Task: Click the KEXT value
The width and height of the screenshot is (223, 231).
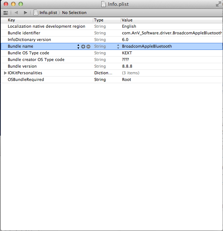Action: click(127, 53)
